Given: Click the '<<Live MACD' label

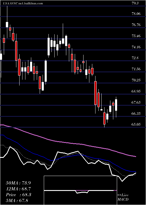Looking at the screenshot, I should 123,197.
